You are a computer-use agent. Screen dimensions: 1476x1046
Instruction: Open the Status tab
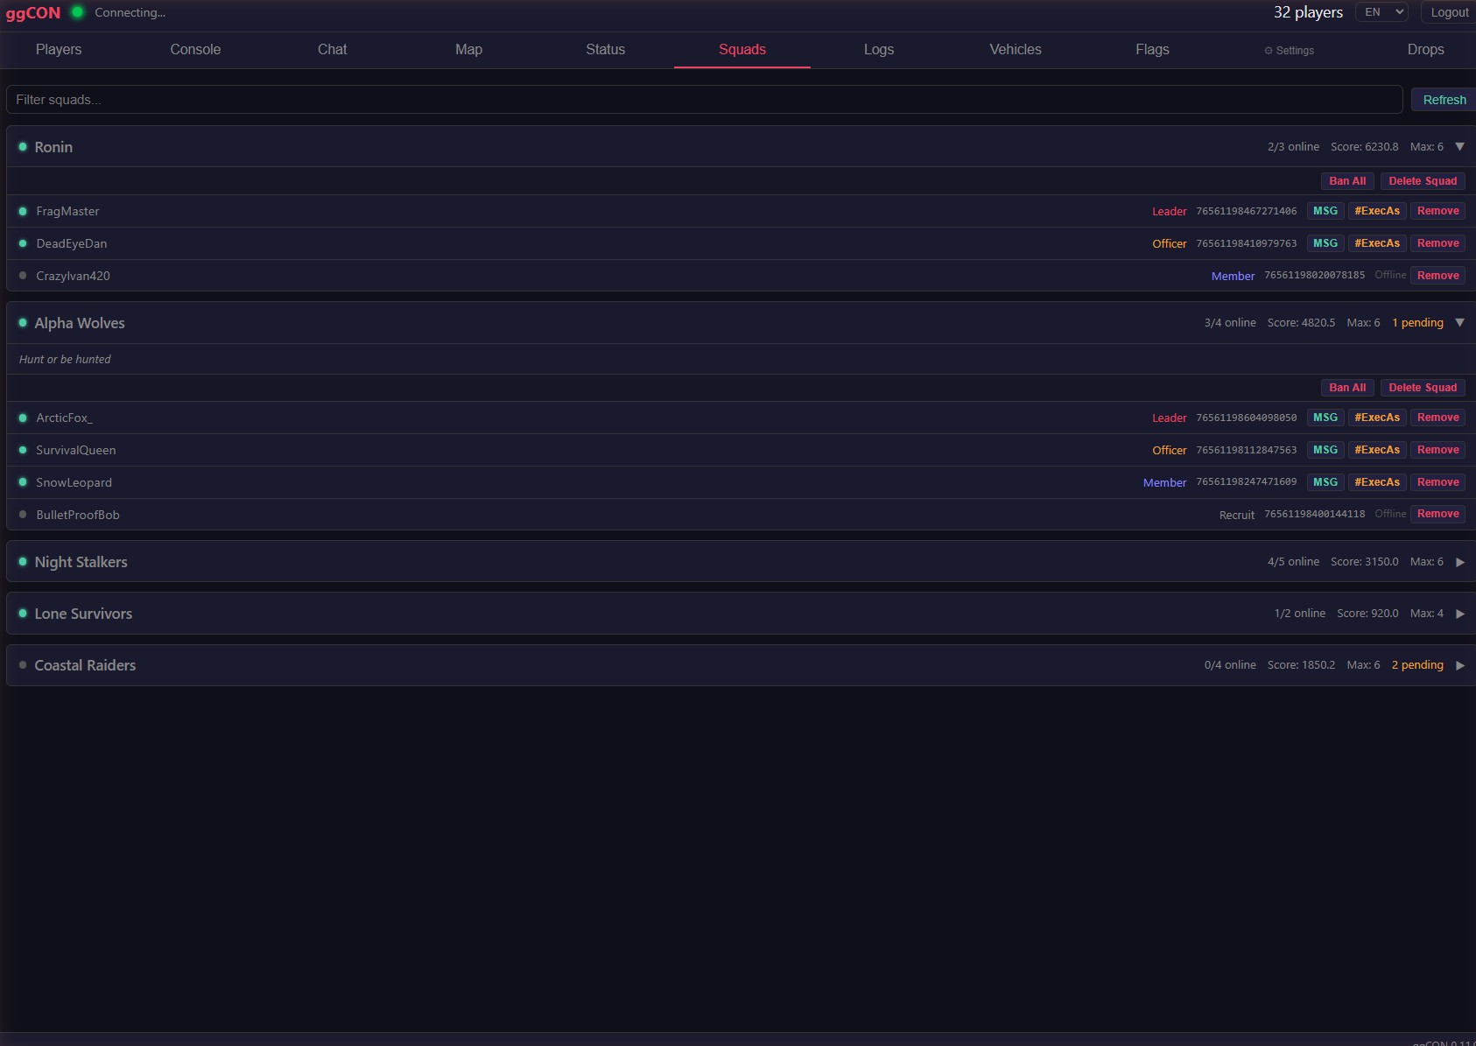[x=605, y=50]
